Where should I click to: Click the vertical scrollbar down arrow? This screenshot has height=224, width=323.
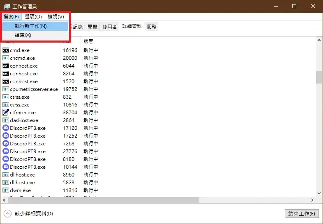319,193
